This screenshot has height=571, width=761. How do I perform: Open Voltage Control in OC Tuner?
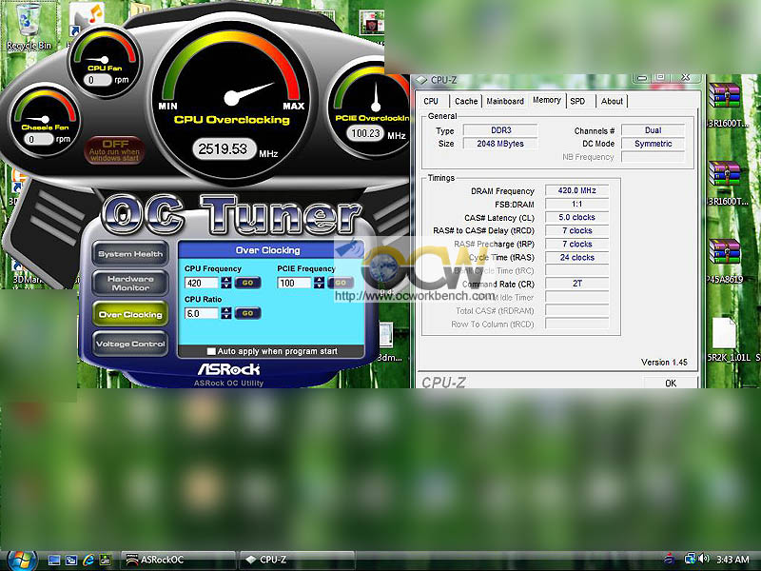point(130,344)
